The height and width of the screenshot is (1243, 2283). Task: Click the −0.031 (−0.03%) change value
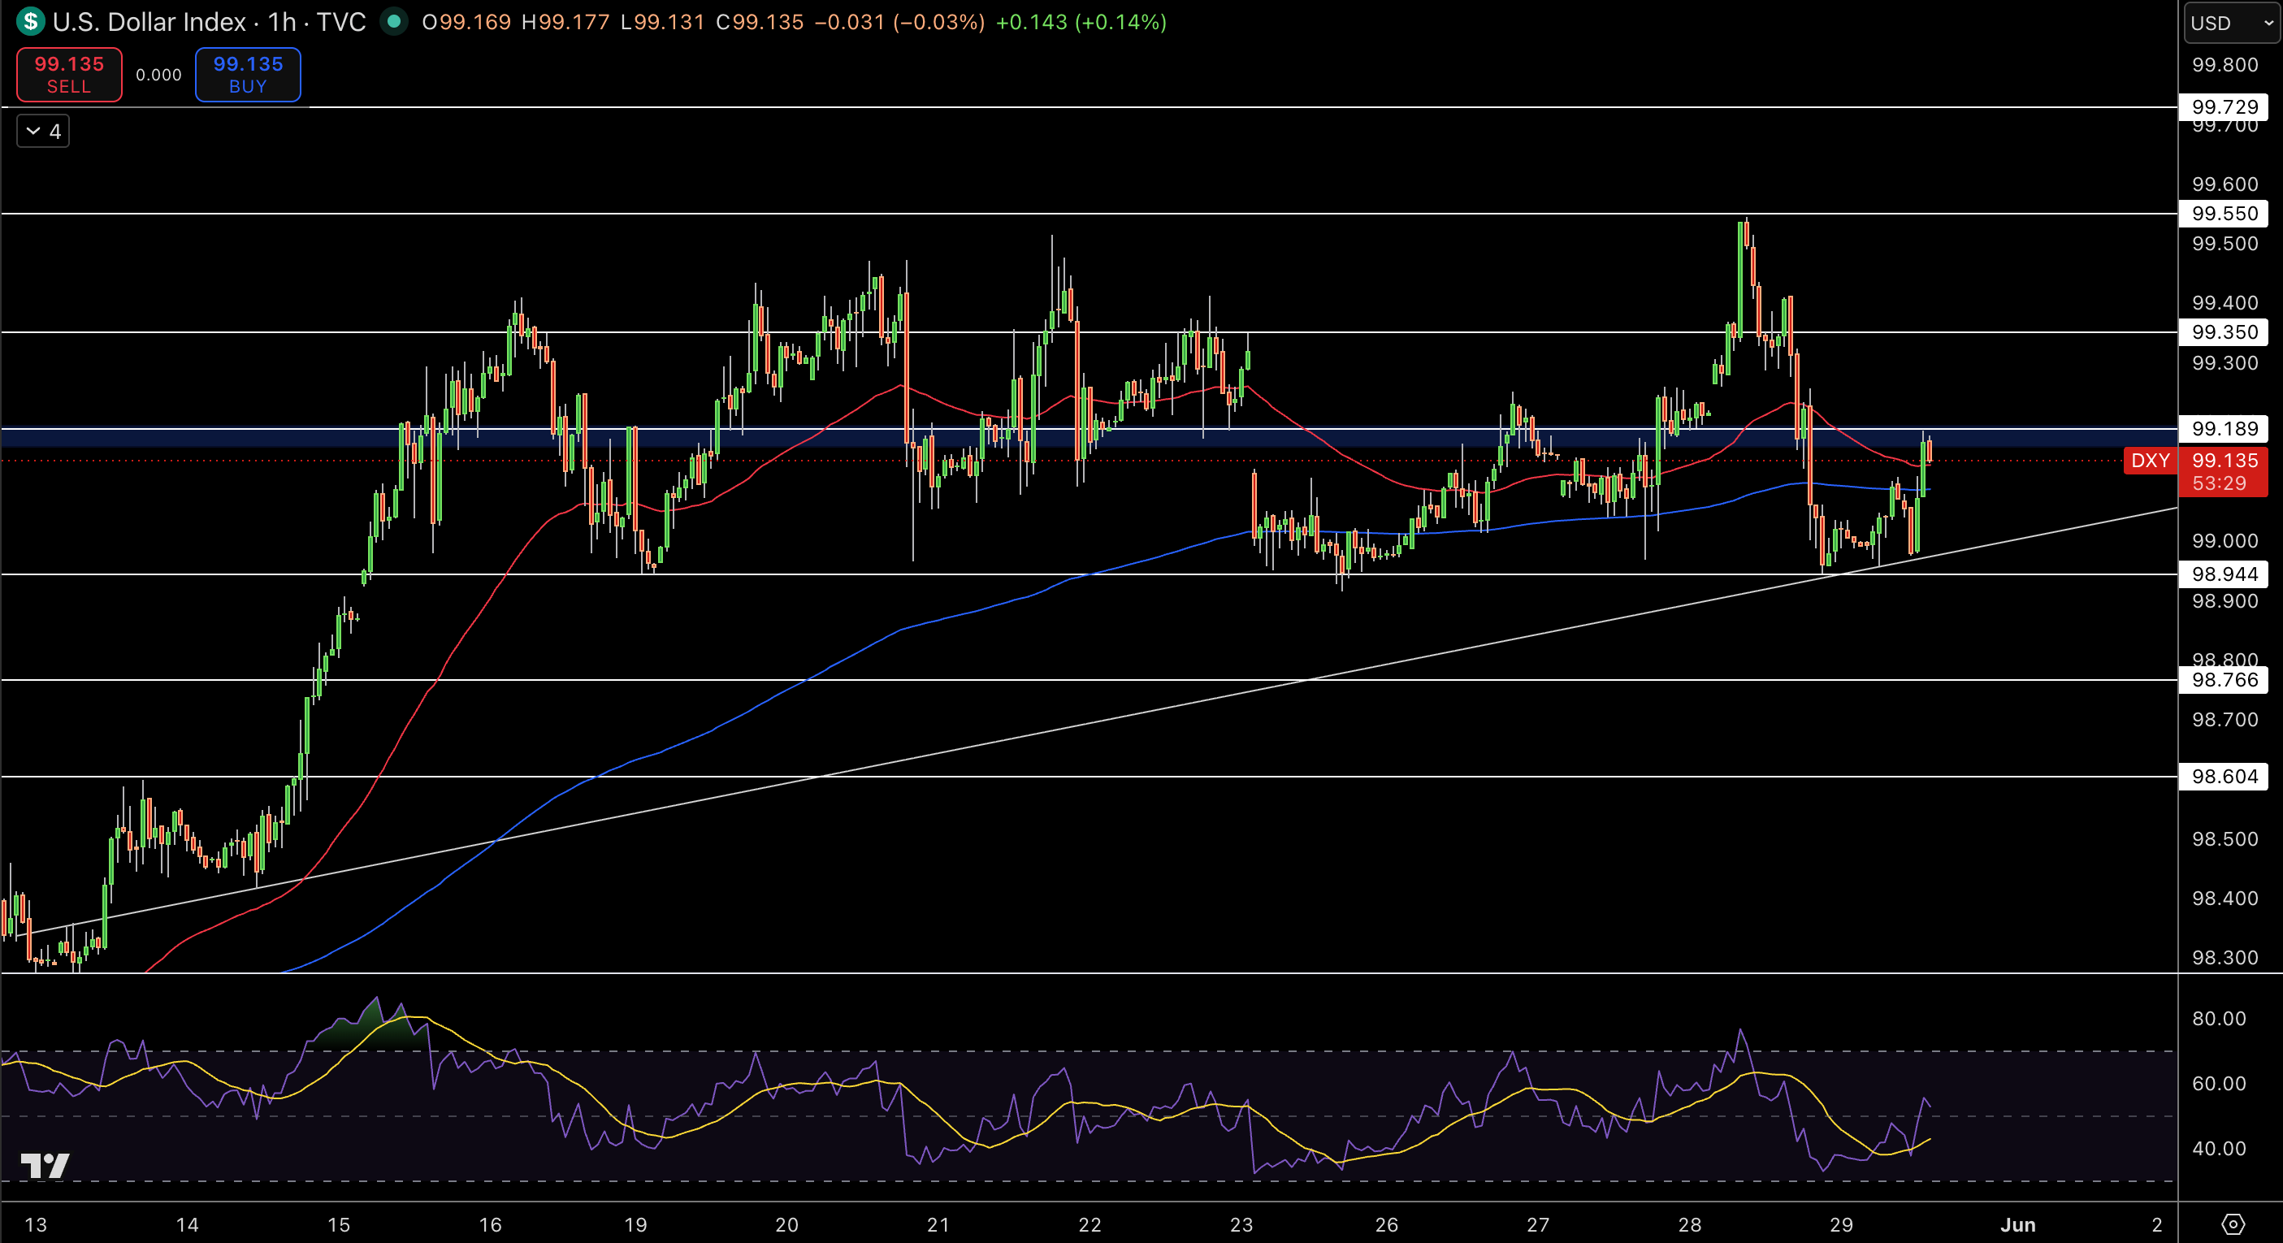[899, 22]
